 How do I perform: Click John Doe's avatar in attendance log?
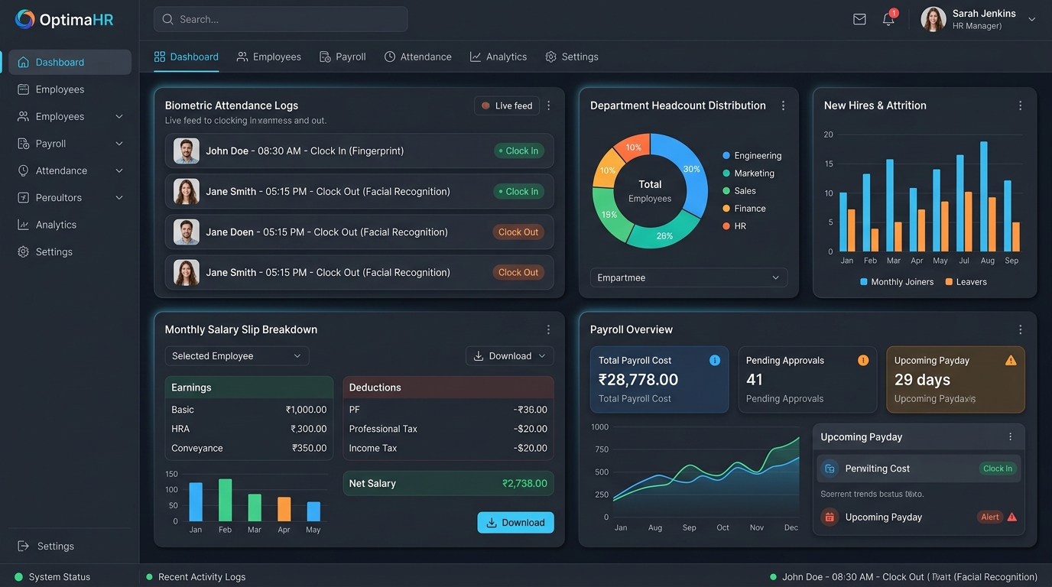click(x=187, y=151)
